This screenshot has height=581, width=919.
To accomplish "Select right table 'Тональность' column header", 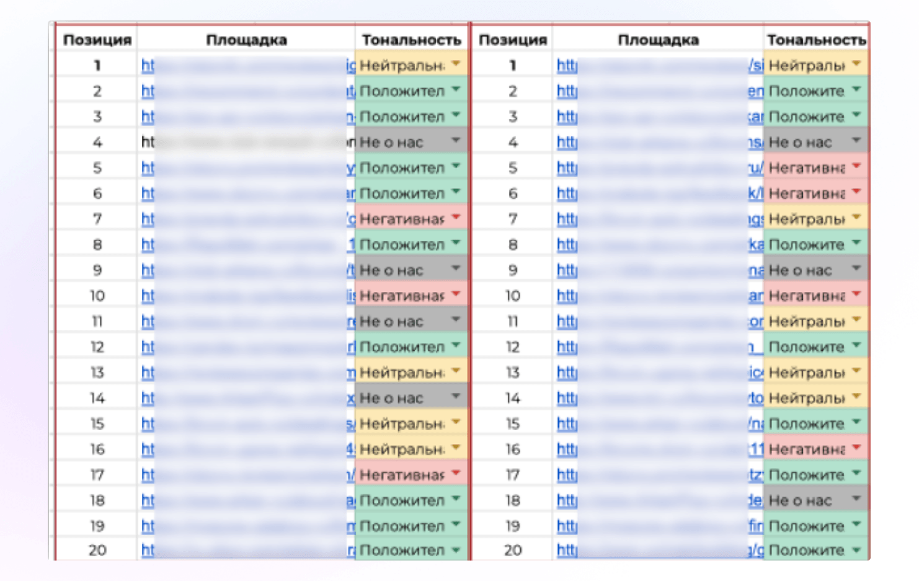I will 816,40.
